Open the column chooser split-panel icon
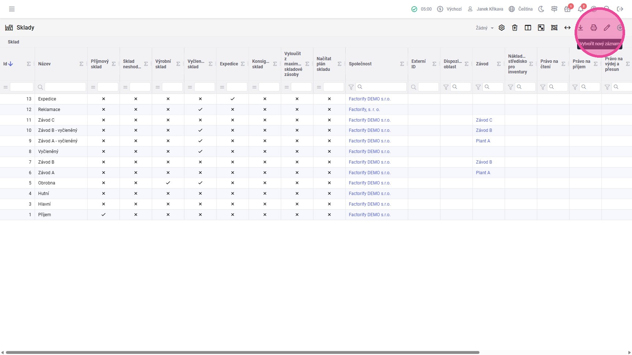 point(528,28)
